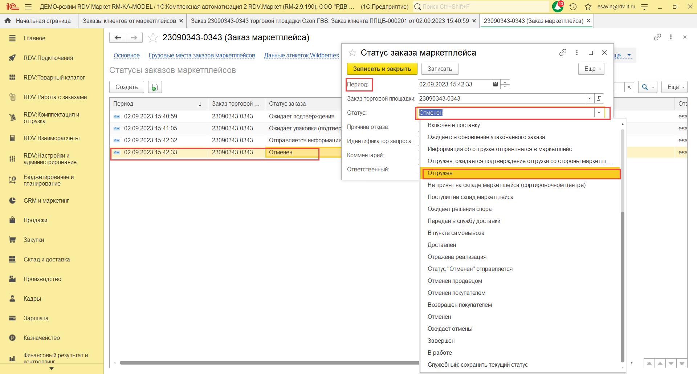Add order page to favorites star

point(153,37)
